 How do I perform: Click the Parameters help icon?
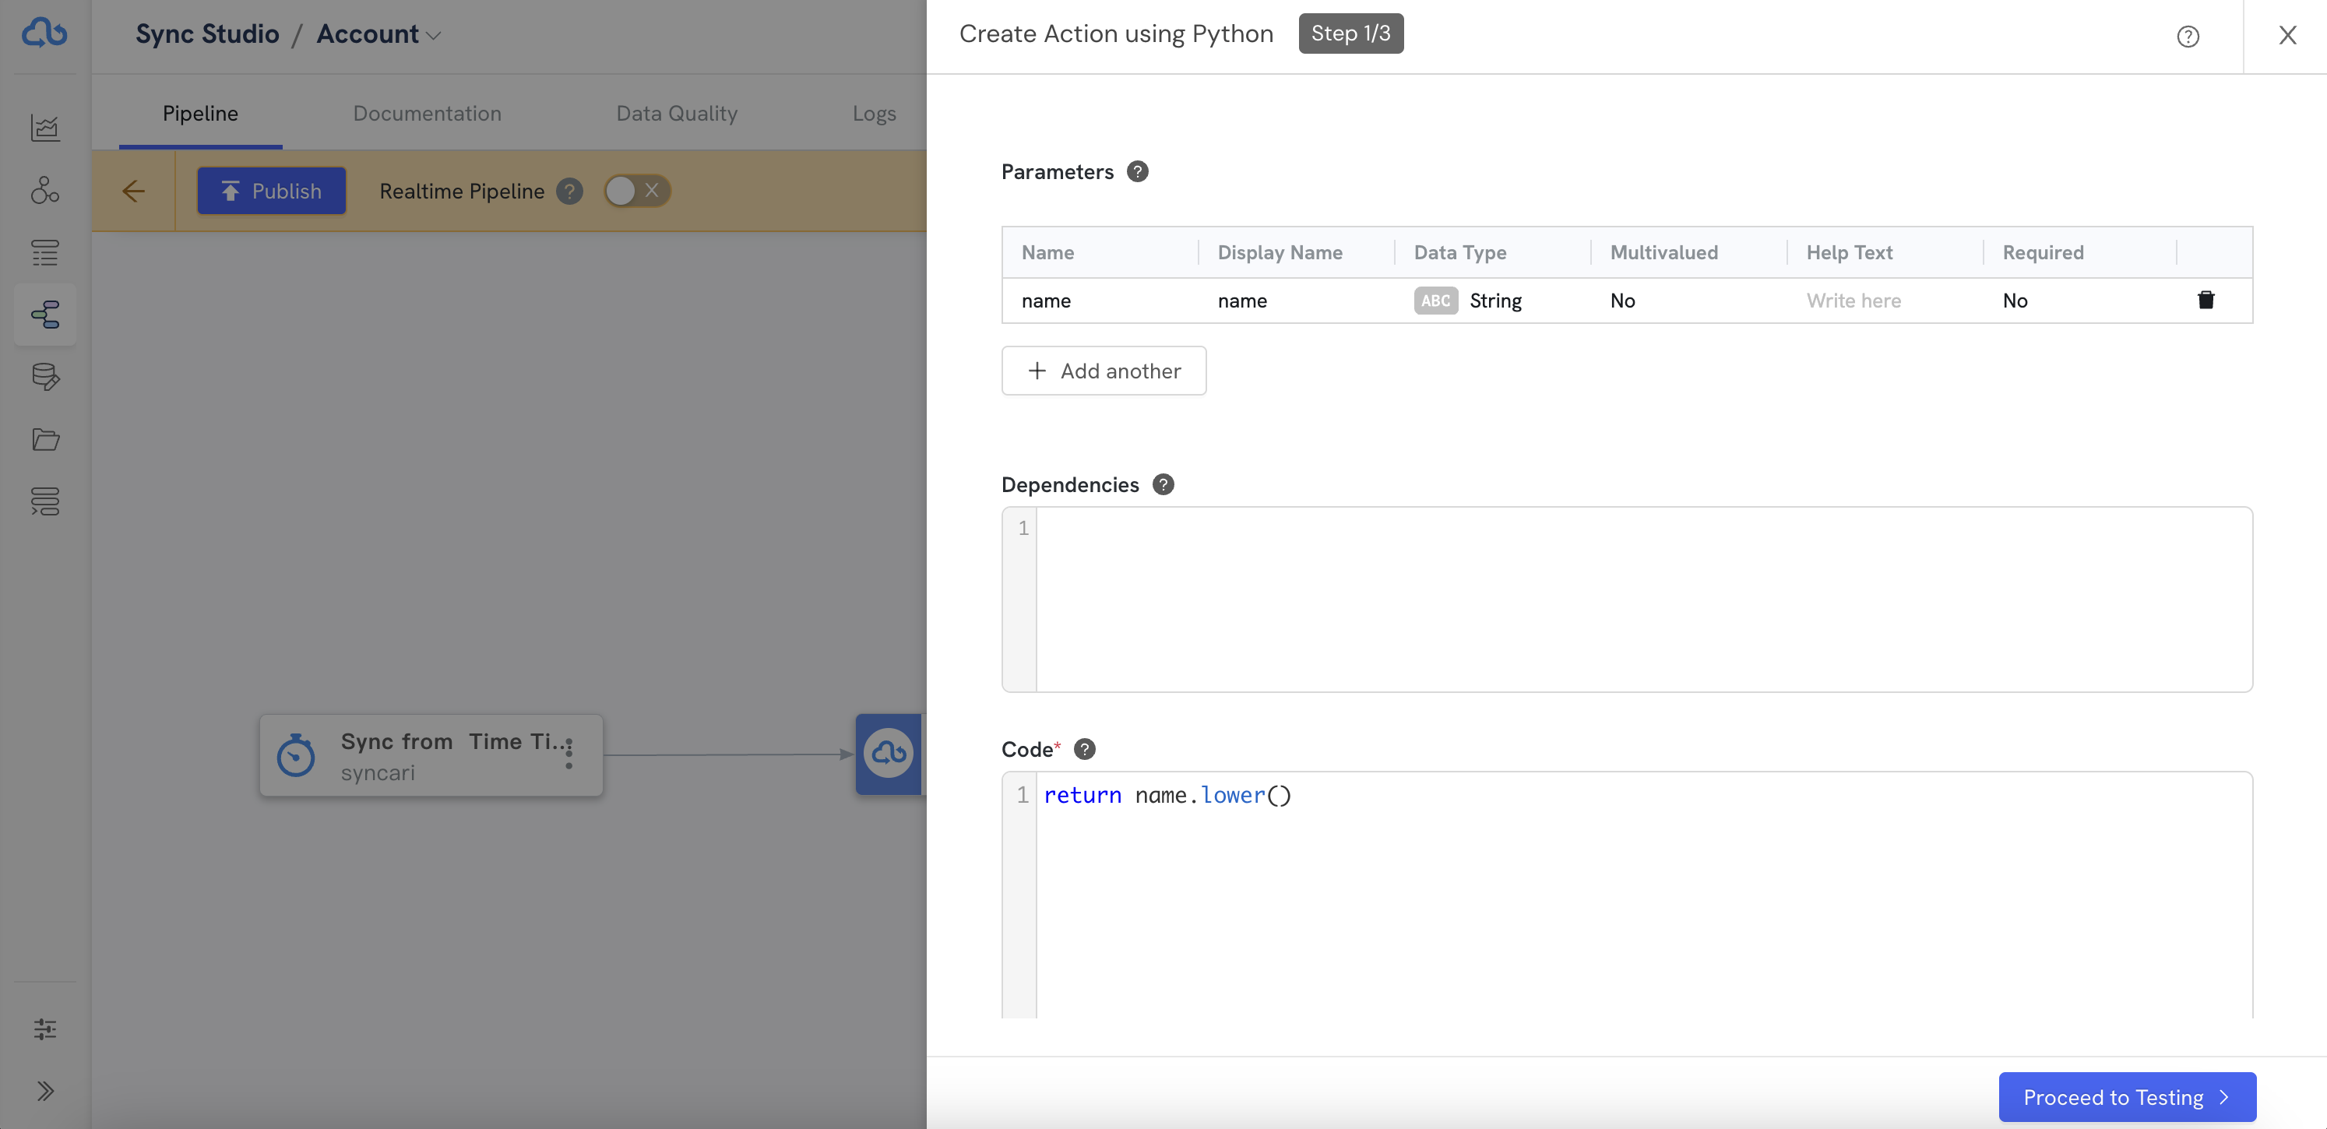1137,171
